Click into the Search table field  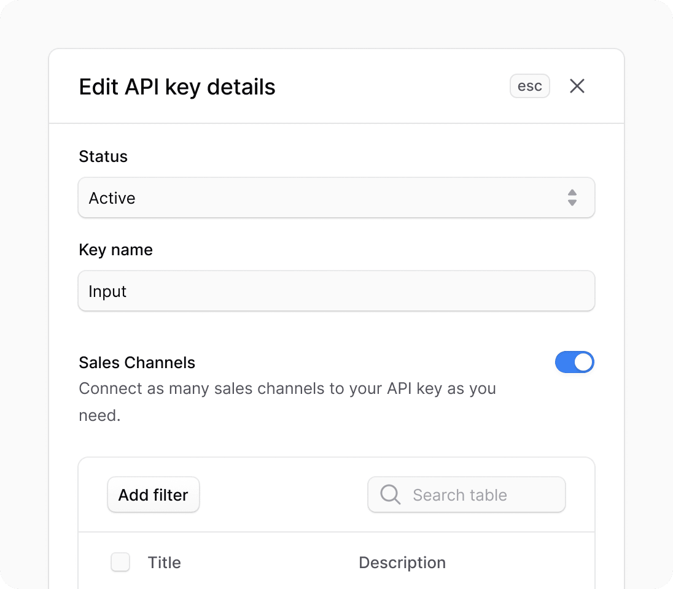click(x=467, y=495)
